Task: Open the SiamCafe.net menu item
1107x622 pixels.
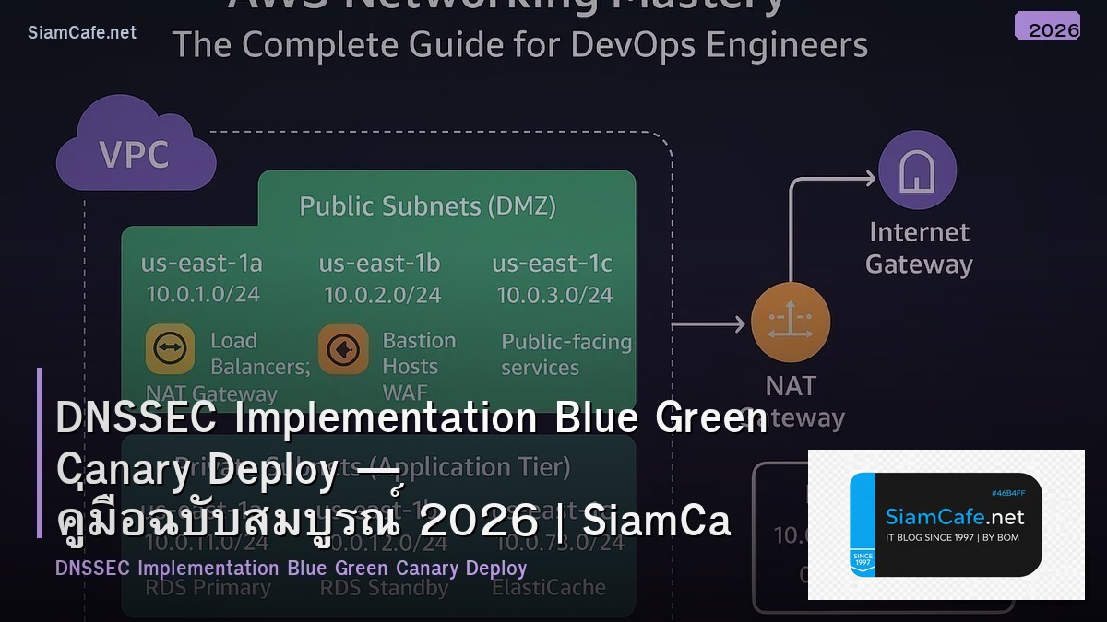Action: 83,30
